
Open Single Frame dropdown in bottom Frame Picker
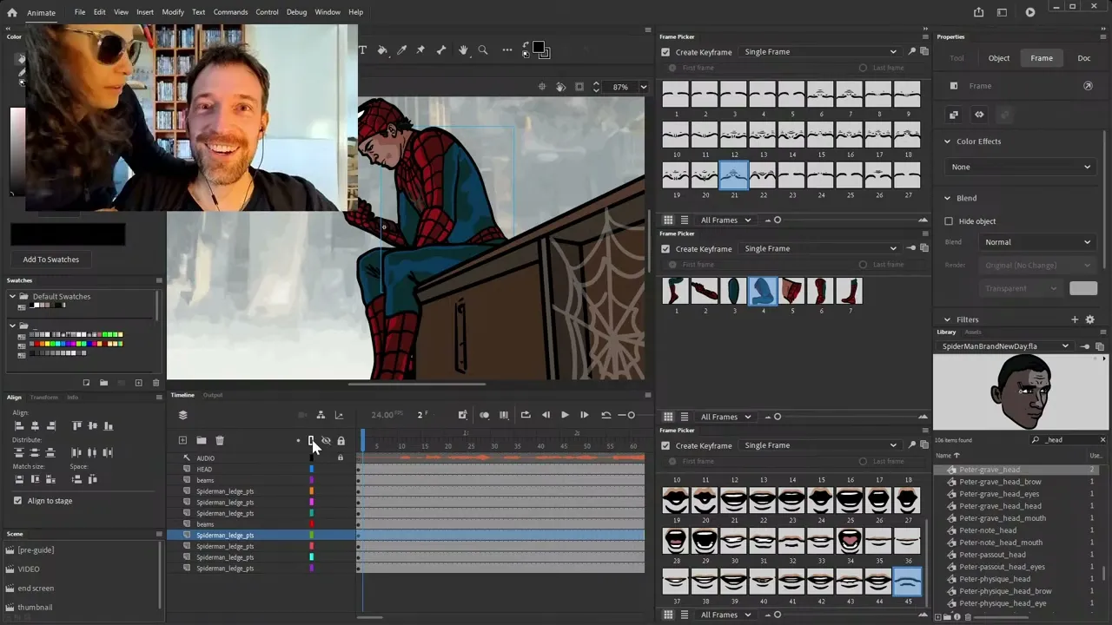(x=819, y=445)
